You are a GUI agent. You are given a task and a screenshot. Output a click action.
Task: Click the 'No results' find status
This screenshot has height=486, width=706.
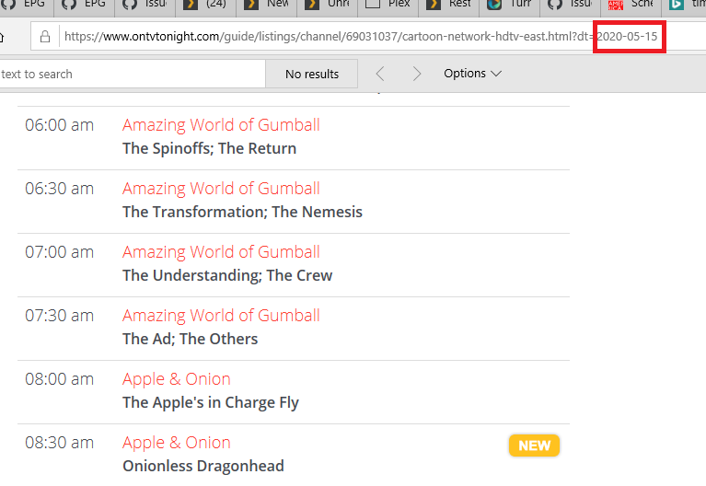312,74
